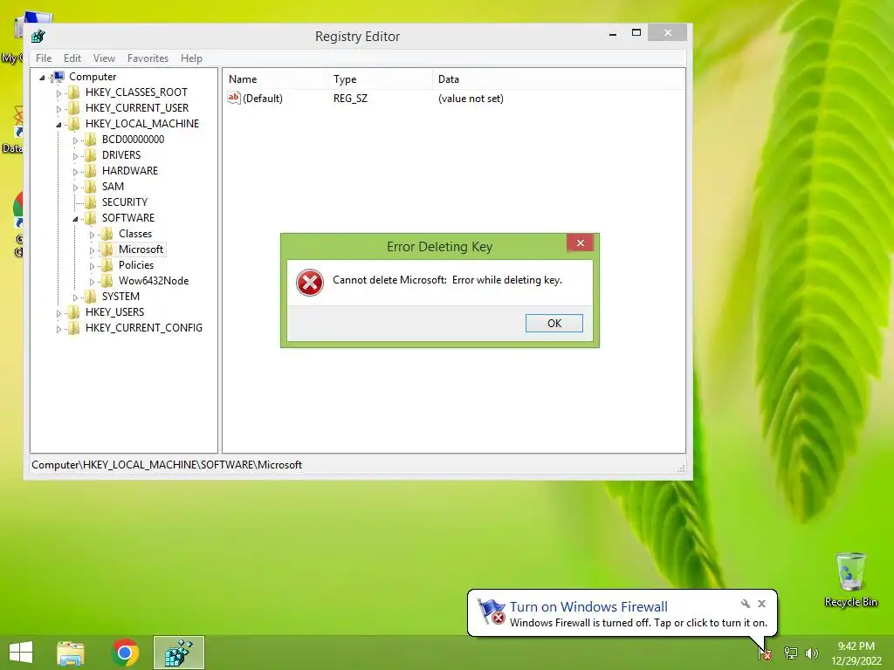Image resolution: width=894 pixels, height=670 pixels.
Task: Click DRIVERS folder icon
Action: 90,155
